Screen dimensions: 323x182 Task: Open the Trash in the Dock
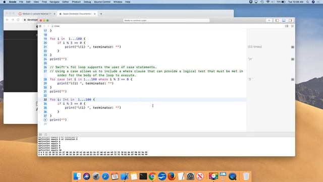click(246, 176)
